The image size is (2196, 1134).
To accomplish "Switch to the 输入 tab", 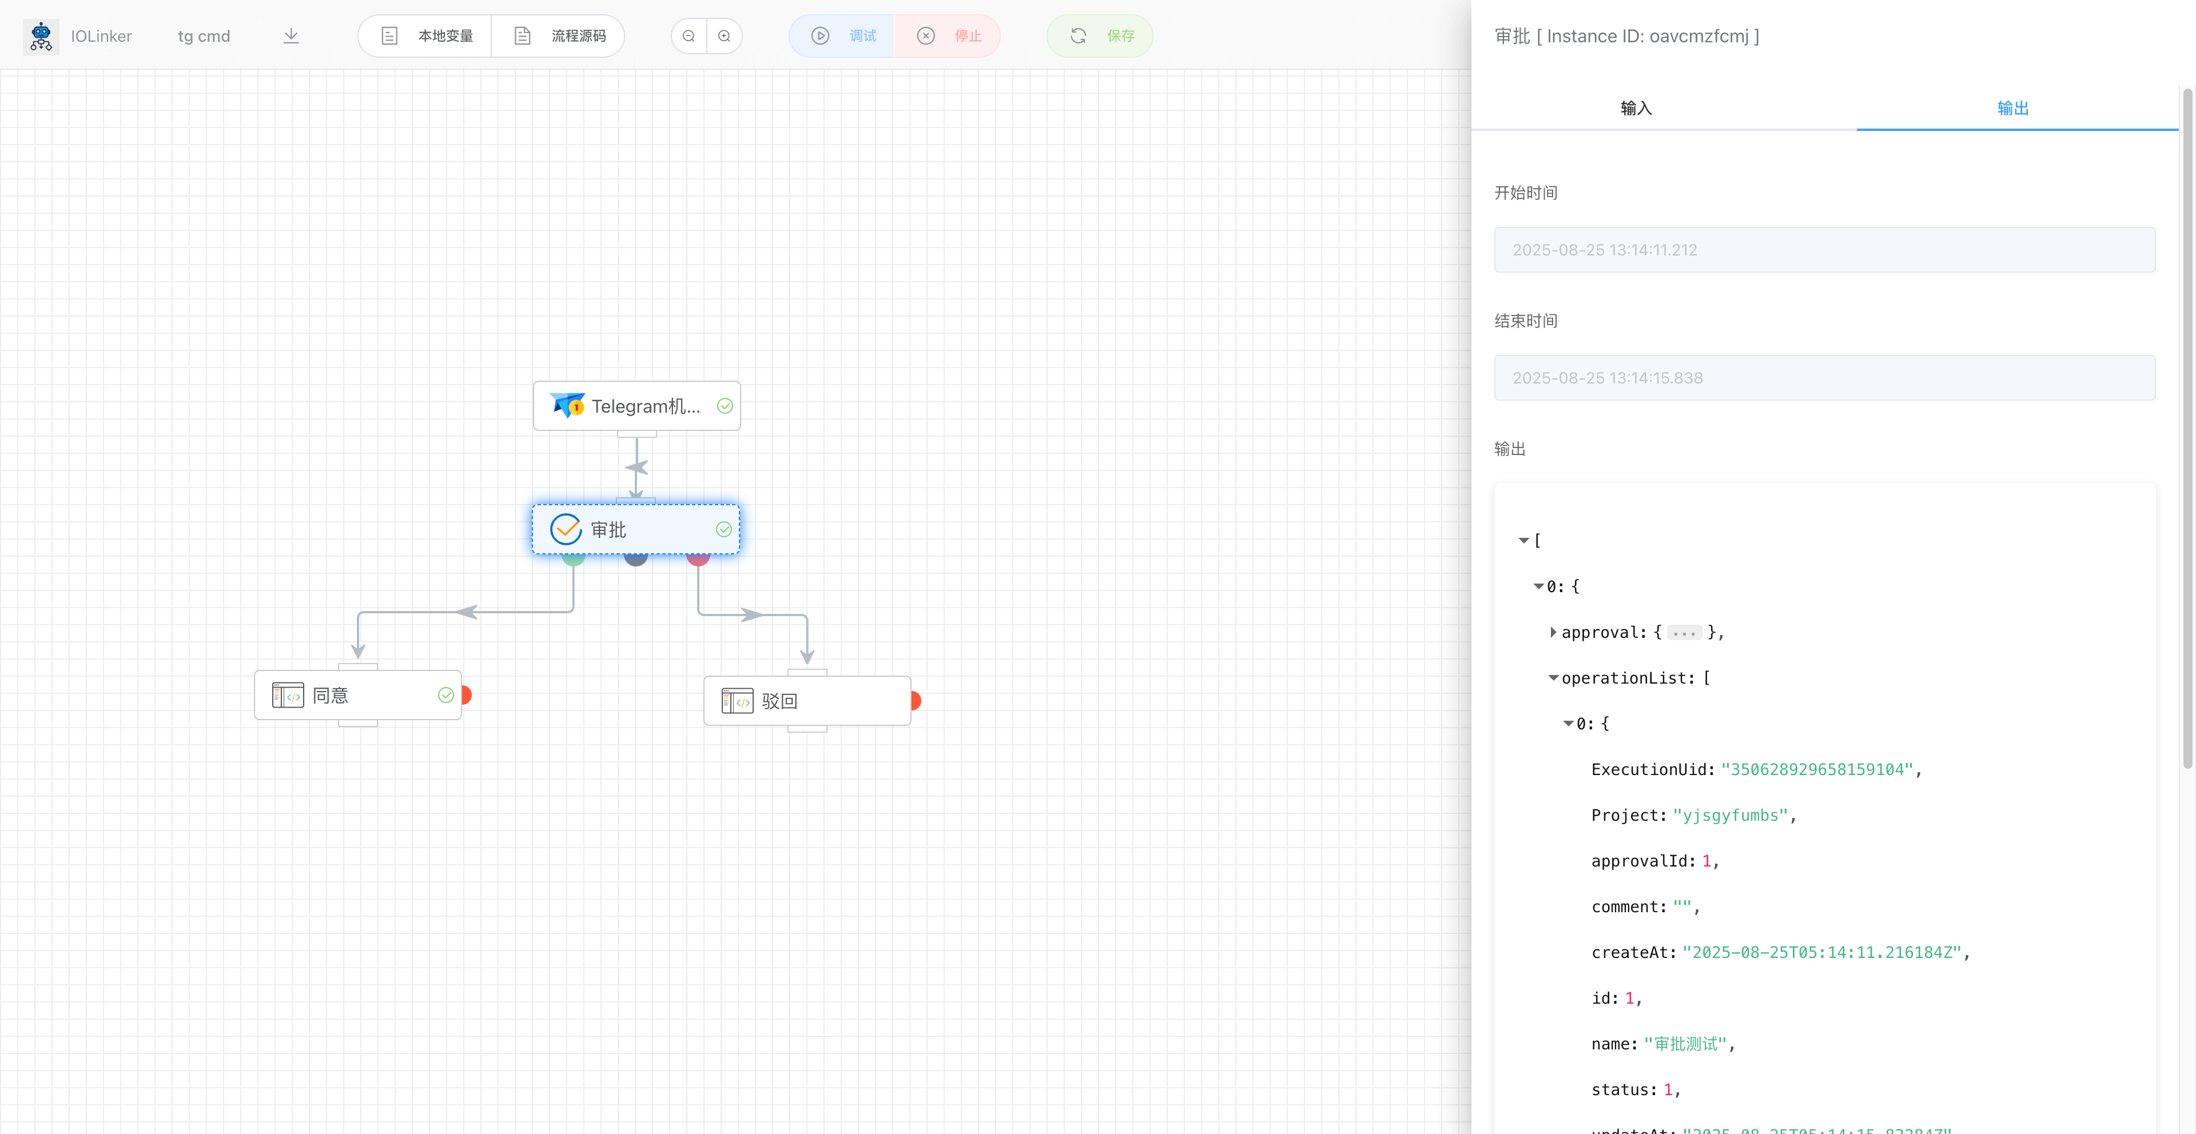I will pyautogui.click(x=1635, y=108).
